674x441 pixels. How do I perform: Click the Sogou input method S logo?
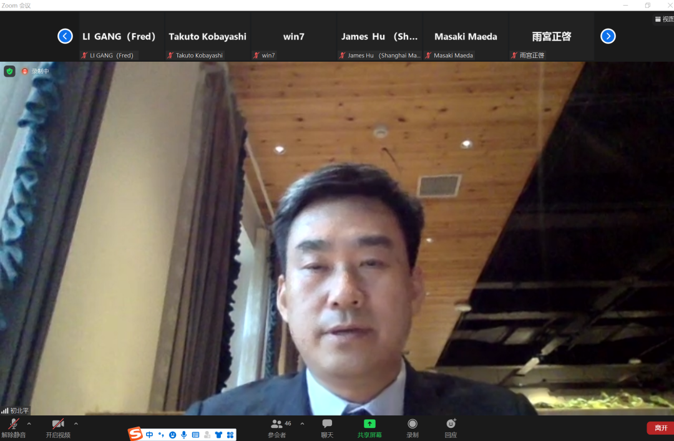(135, 434)
